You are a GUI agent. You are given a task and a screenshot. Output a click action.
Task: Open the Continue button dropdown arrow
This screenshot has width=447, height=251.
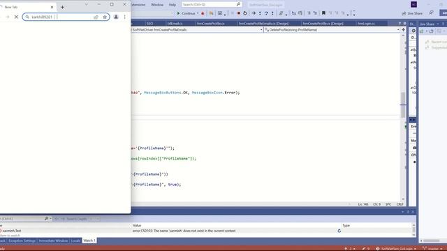click(x=198, y=13)
